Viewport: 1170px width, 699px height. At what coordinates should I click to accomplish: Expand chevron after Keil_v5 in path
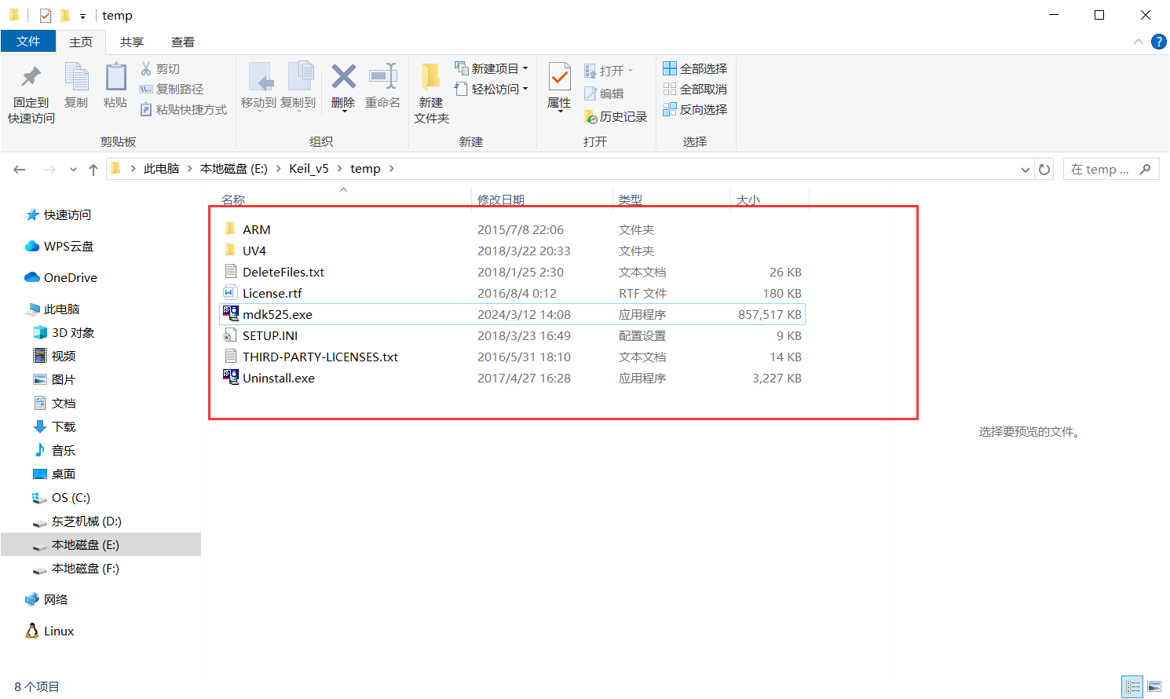pyautogui.click(x=340, y=169)
